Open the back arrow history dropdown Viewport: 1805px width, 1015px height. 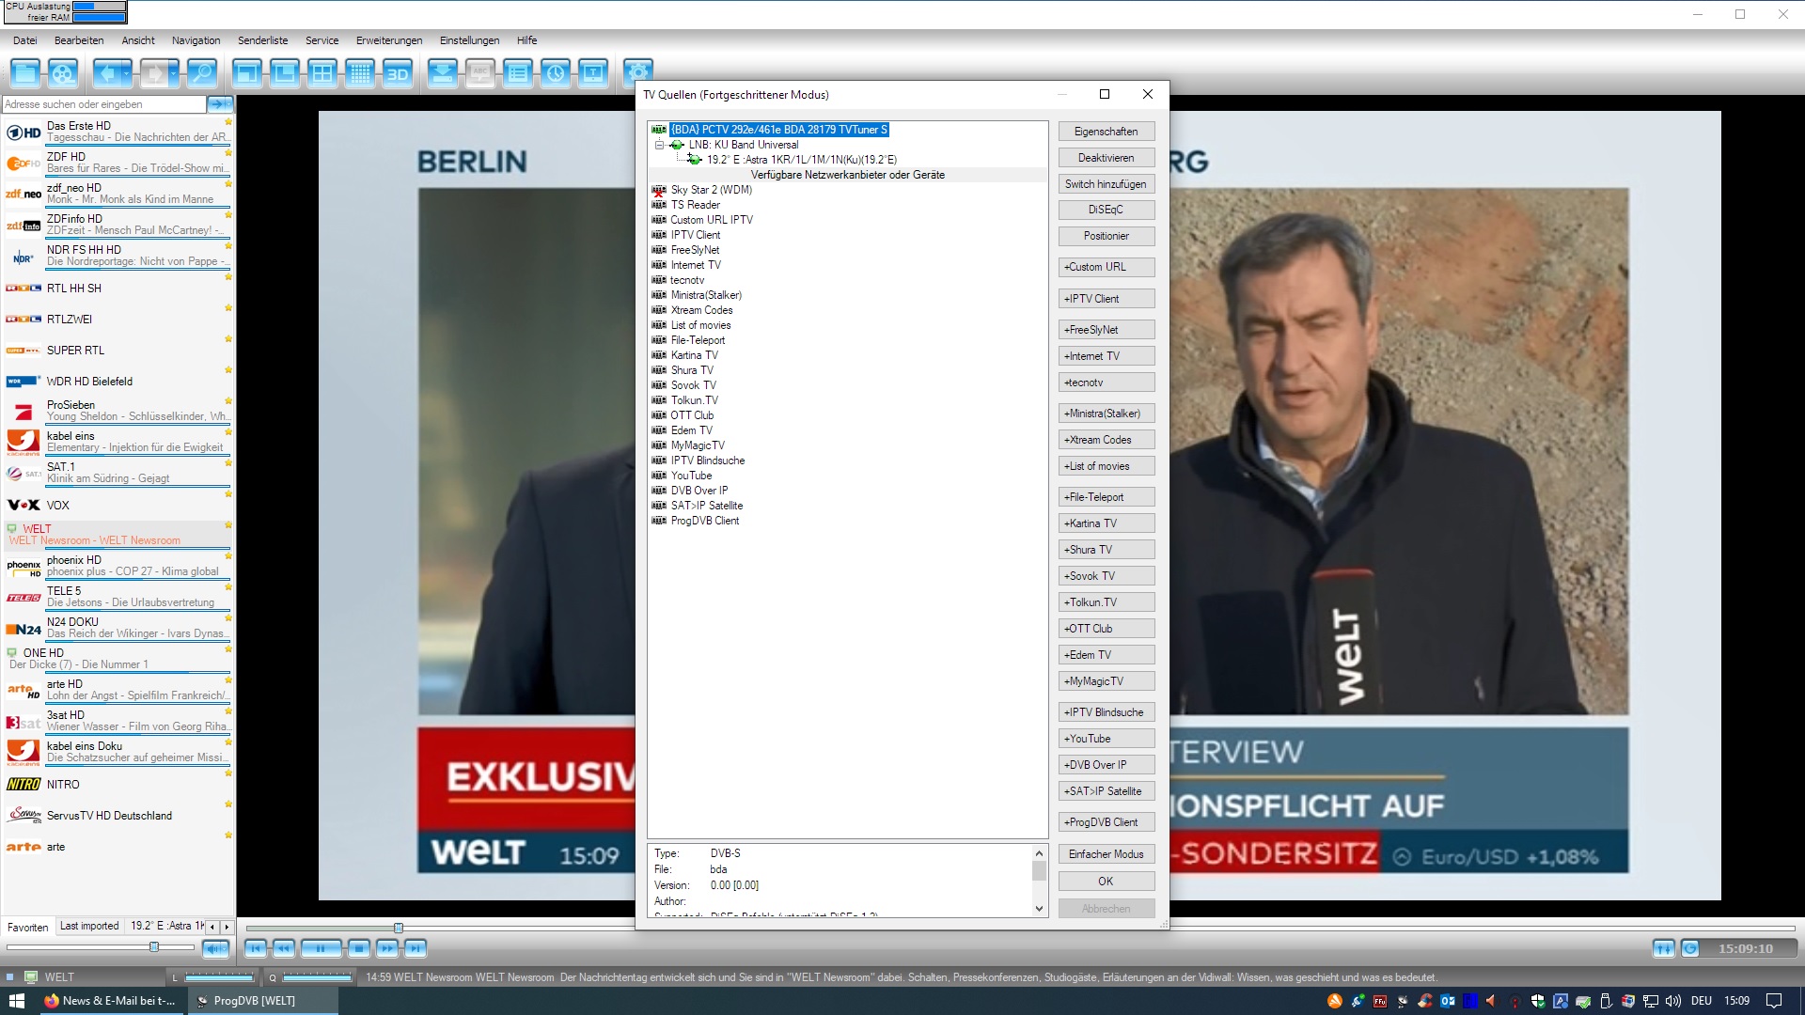pos(127,73)
